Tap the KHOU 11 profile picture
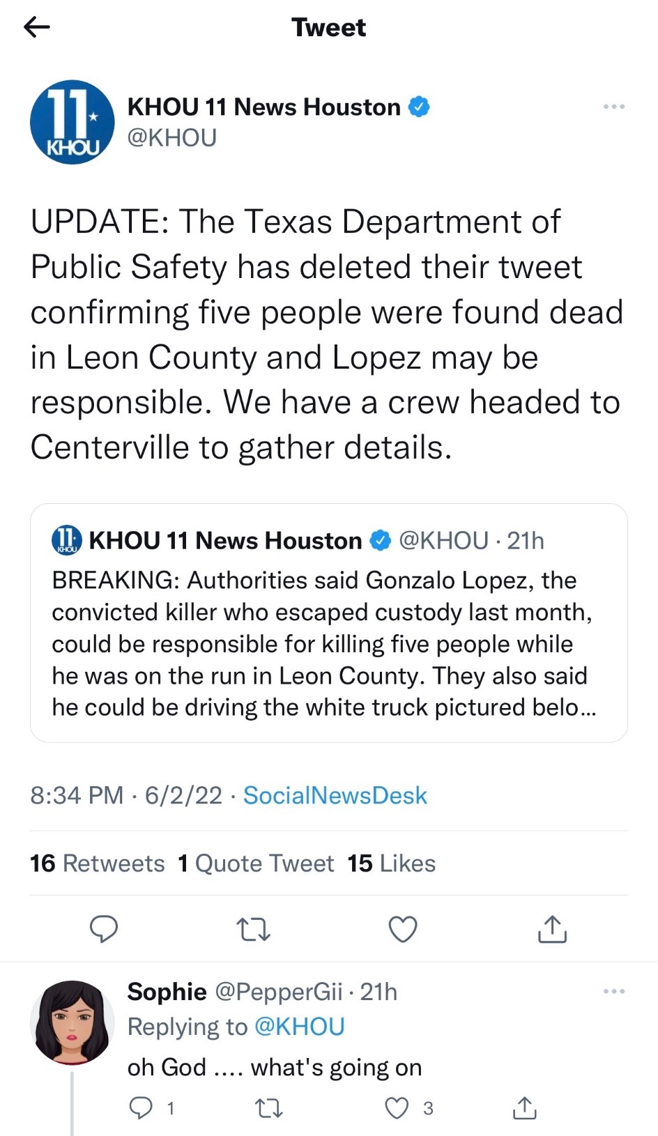The width and height of the screenshot is (658, 1136). coord(72,123)
